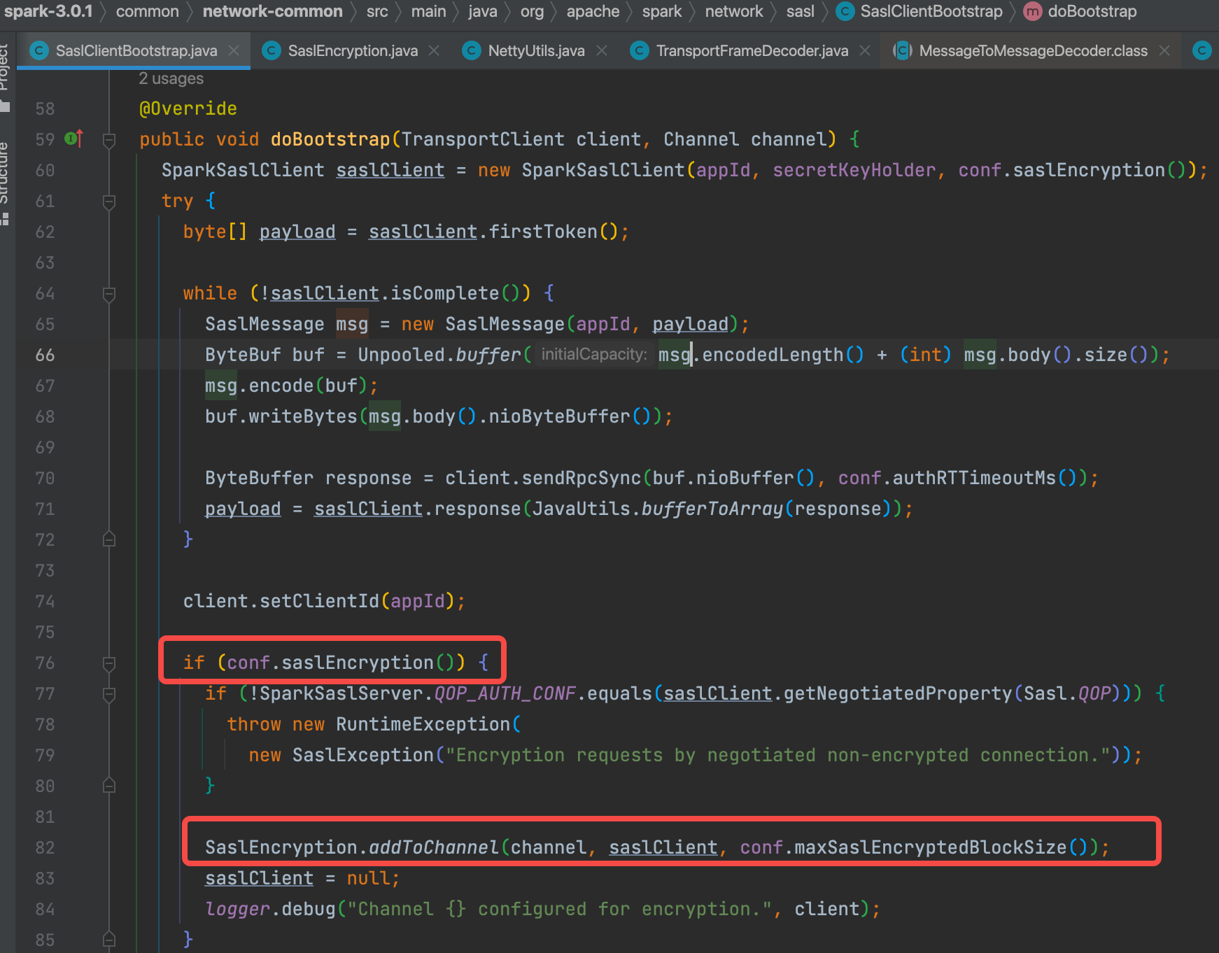Click line number 66 in the gutter
Screen dimensions: 1219x953
click(x=45, y=355)
